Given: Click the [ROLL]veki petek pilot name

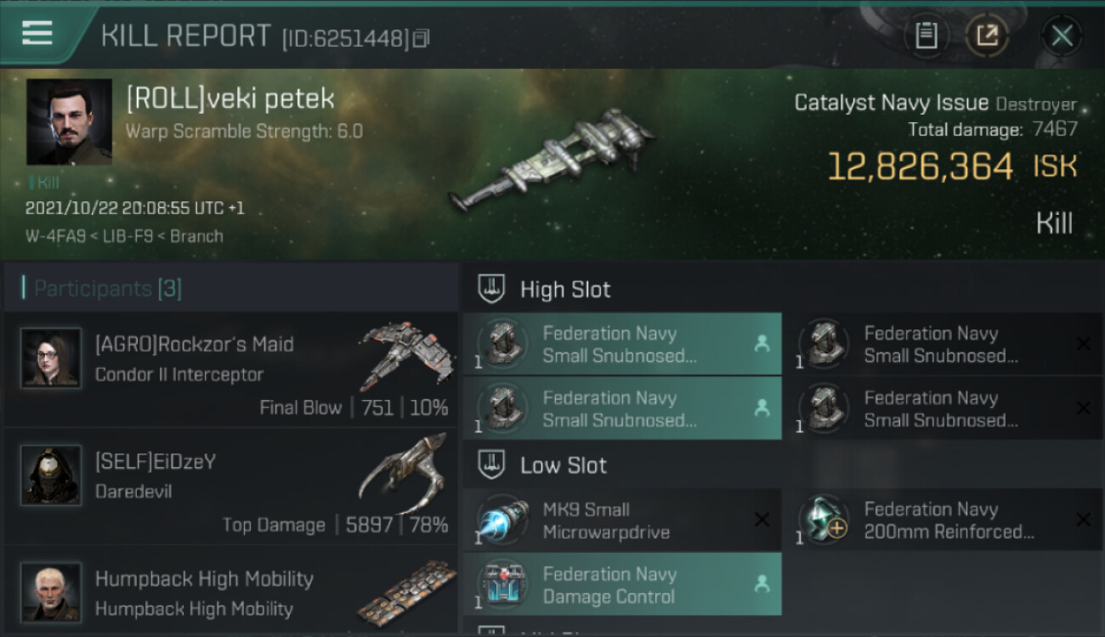Looking at the screenshot, I should click(229, 99).
